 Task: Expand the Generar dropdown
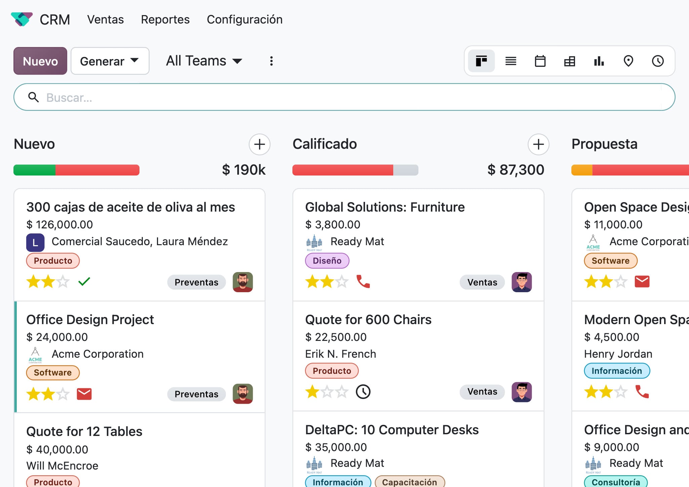(x=110, y=61)
